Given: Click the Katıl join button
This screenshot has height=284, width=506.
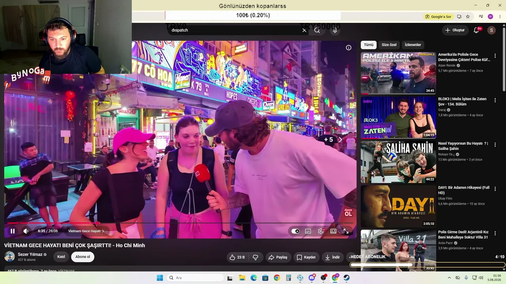Looking at the screenshot, I should pyautogui.click(x=61, y=257).
